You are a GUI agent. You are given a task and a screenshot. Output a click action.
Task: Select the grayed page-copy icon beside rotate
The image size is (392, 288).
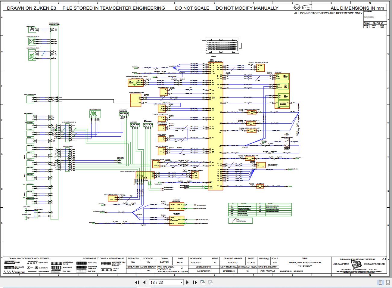click(210, 282)
